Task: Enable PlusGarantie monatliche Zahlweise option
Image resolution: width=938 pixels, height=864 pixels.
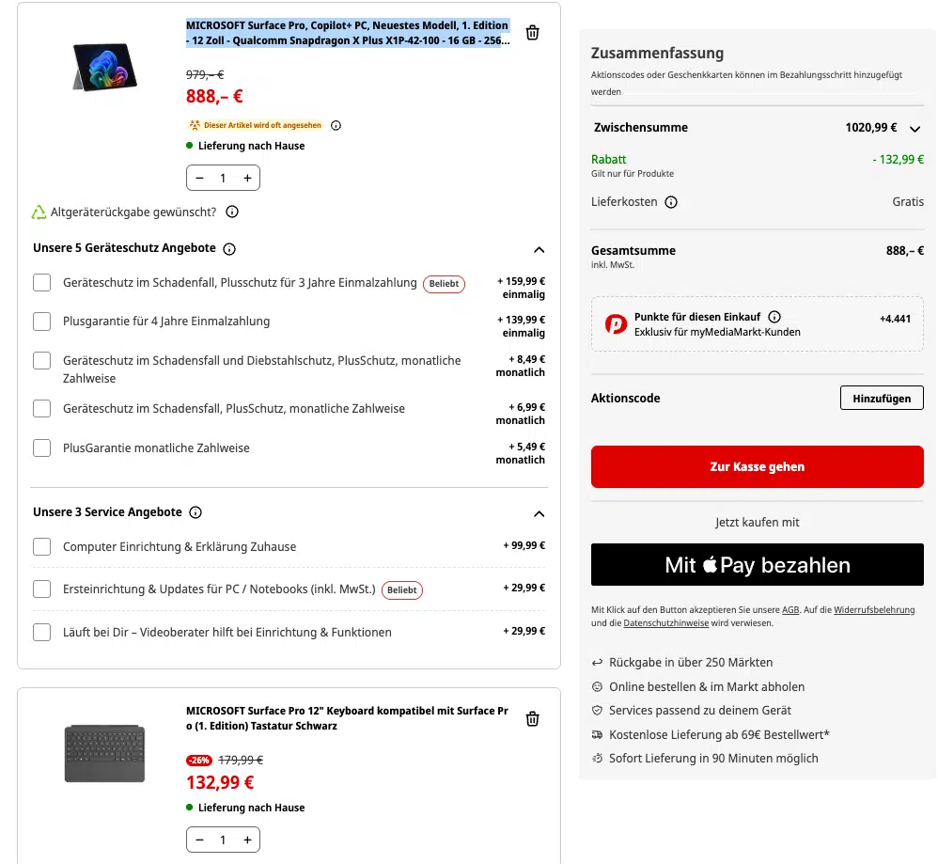Action: tap(41, 448)
